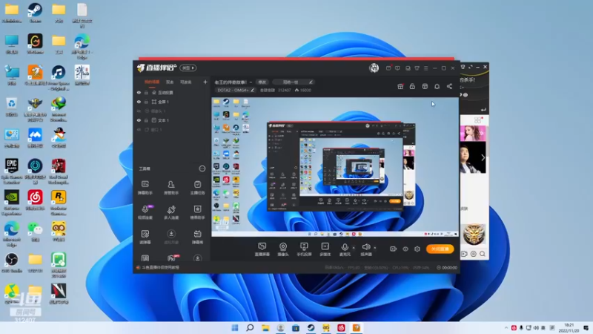
Task: Open the golden badge thumbnail in side panel
Action: click(x=474, y=235)
